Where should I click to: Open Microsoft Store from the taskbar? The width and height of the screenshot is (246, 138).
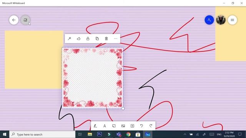(138, 134)
